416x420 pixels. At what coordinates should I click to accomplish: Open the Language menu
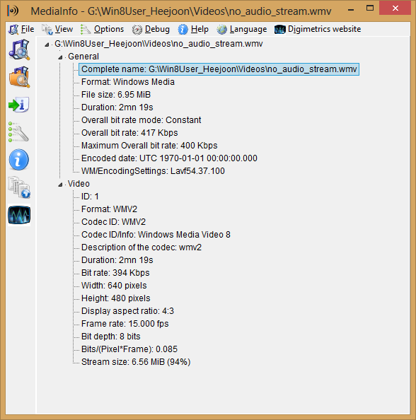coord(248,29)
